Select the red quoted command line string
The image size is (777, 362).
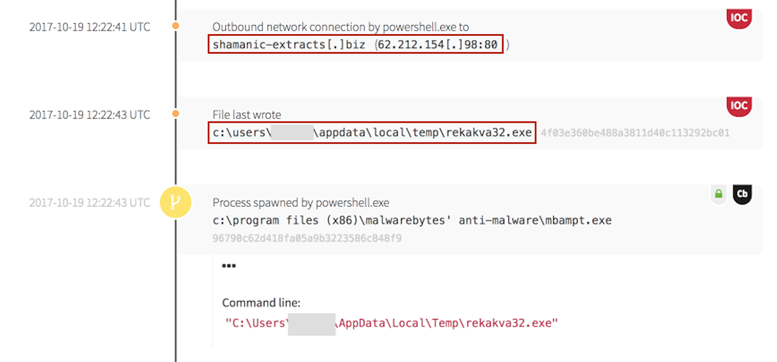point(391,323)
